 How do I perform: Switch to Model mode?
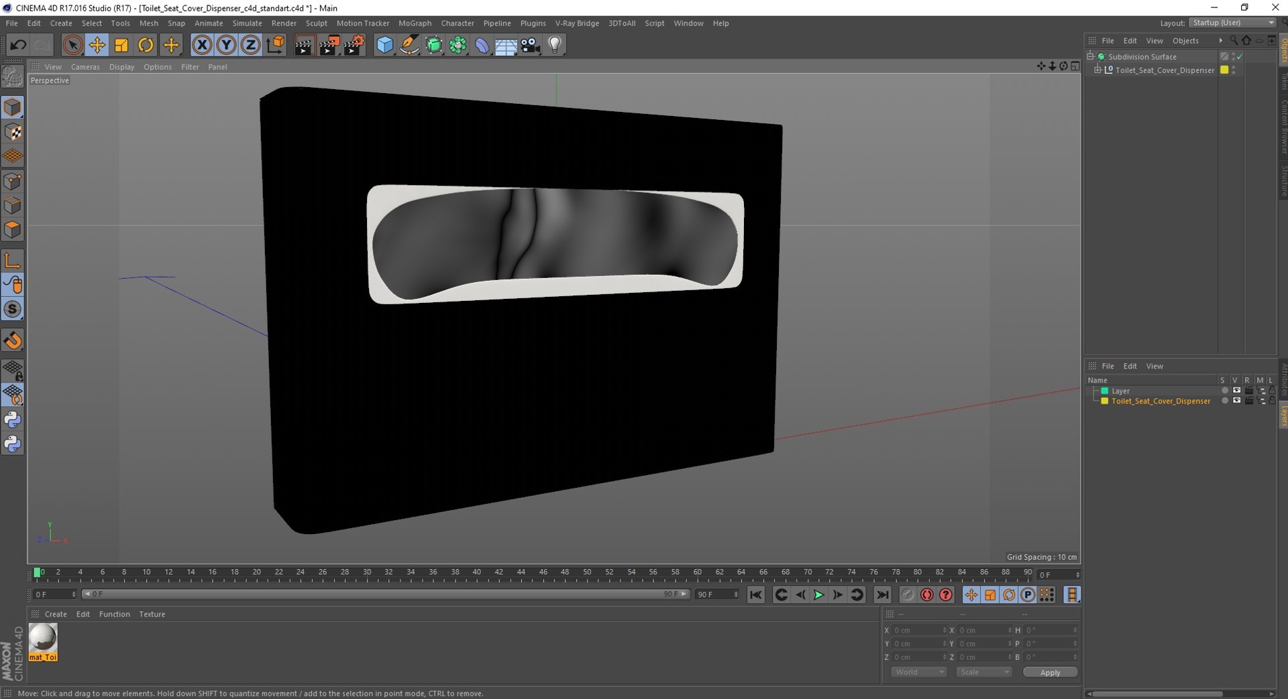point(12,107)
